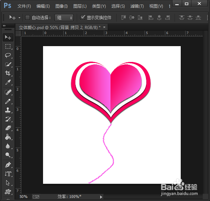Viewport: 210px width, 201px height.
Task: Open the 图像(I) menu
Action: point(62,6)
